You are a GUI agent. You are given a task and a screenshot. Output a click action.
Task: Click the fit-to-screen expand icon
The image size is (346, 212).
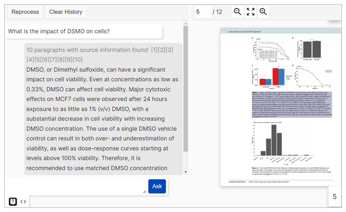pyautogui.click(x=250, y=12)
